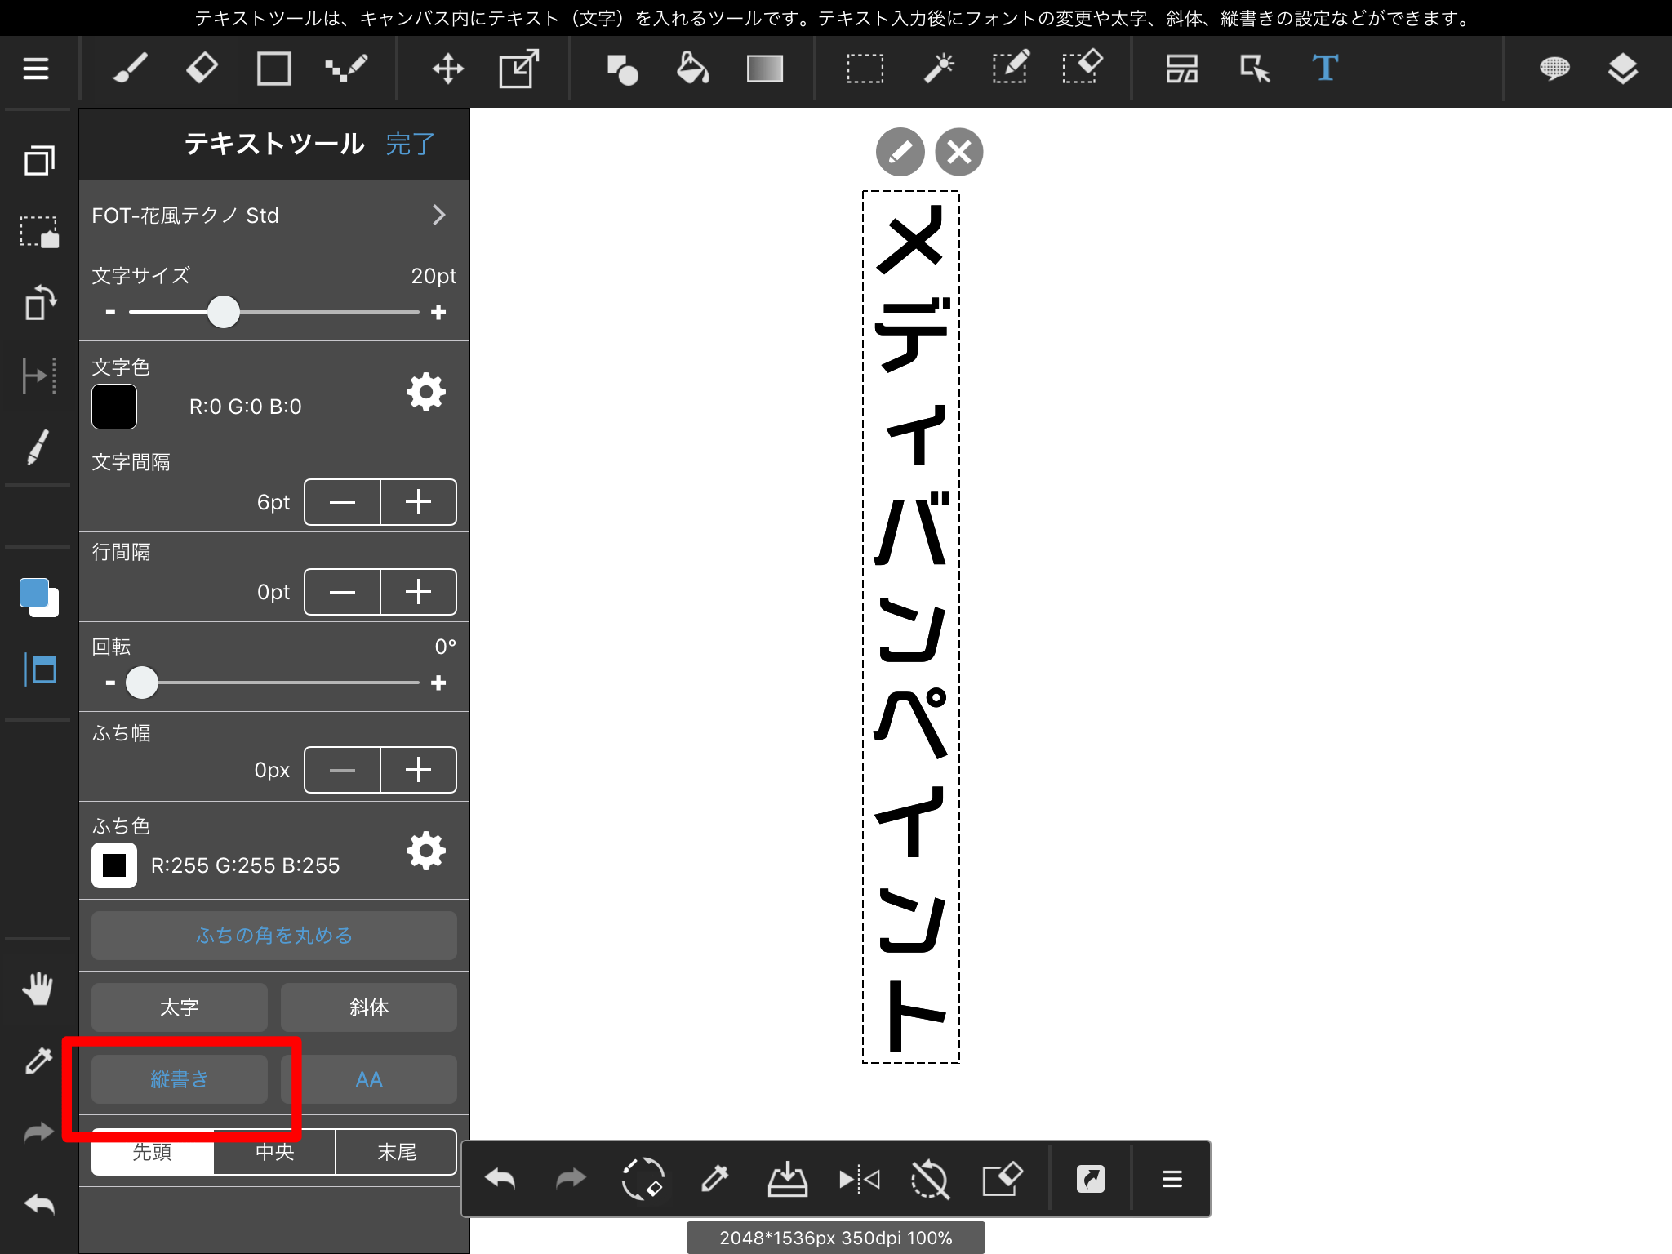This screenshot has width=1672, height=1254.
Task: Click the black 文字色 swatch
Action: click(x=114, y=407)
